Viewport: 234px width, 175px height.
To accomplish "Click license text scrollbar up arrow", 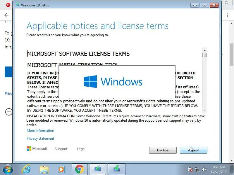I will (205, 50).
